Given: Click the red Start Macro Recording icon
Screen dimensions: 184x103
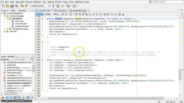Looking at the screenshot, I should tap(112, 14).
